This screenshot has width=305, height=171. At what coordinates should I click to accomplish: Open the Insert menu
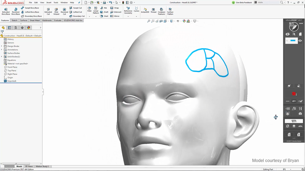pyautogui.click(x=49, y=3)
